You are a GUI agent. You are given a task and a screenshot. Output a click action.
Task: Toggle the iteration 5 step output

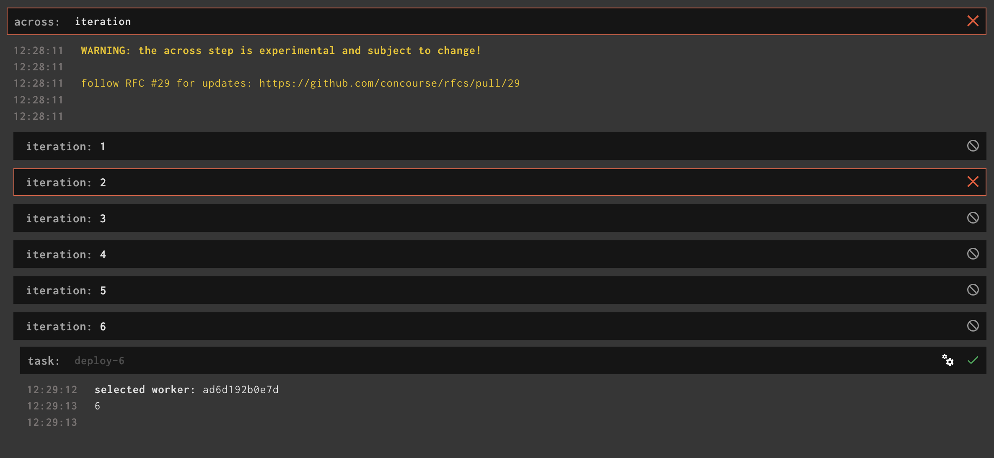pos(251,290)
